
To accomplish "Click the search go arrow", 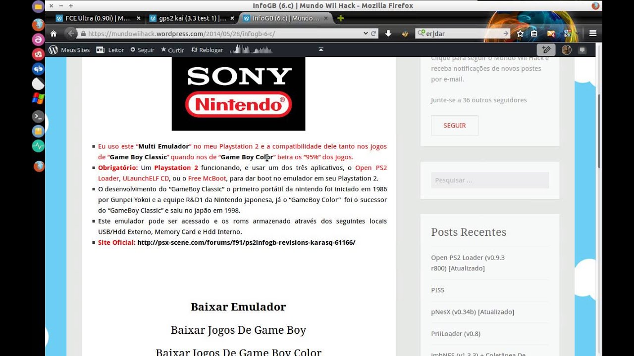I will tap(506, 34).
